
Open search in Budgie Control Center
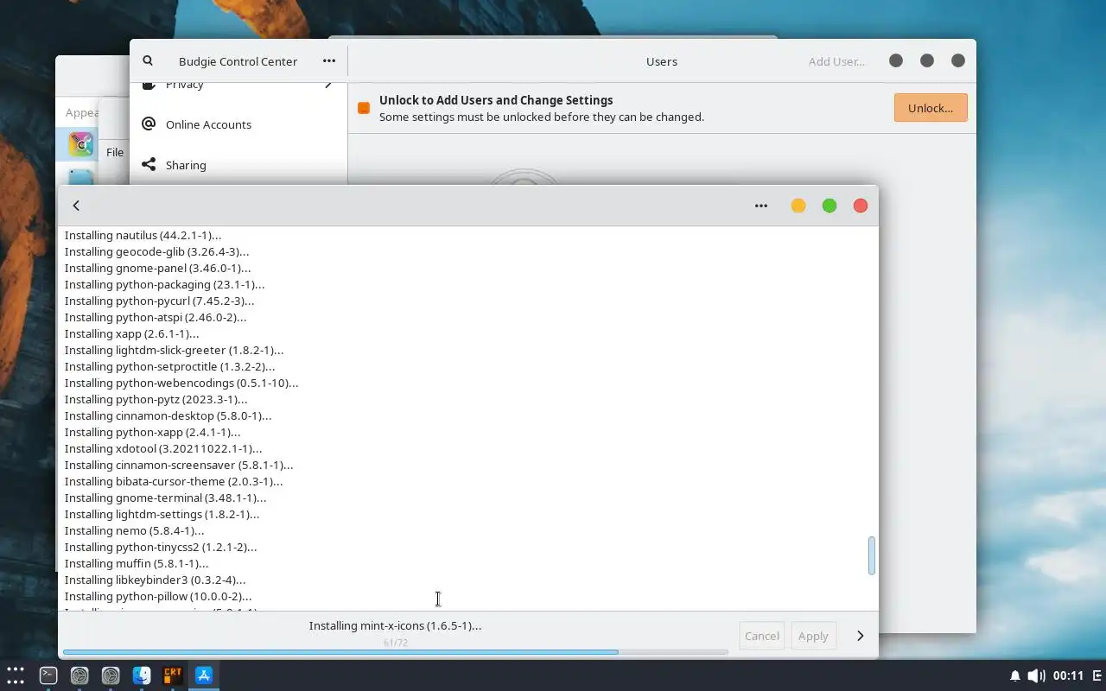point(148,61)
